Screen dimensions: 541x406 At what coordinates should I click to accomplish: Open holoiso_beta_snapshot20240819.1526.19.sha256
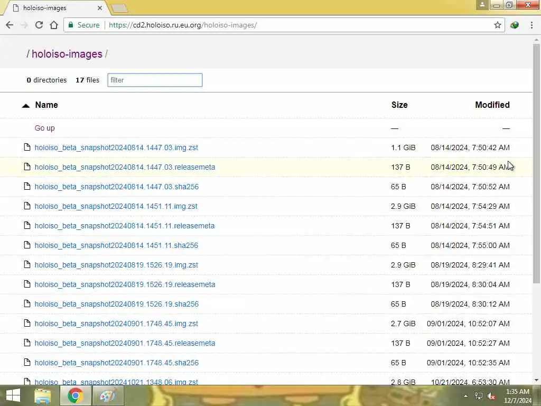[x=117, y=304]
